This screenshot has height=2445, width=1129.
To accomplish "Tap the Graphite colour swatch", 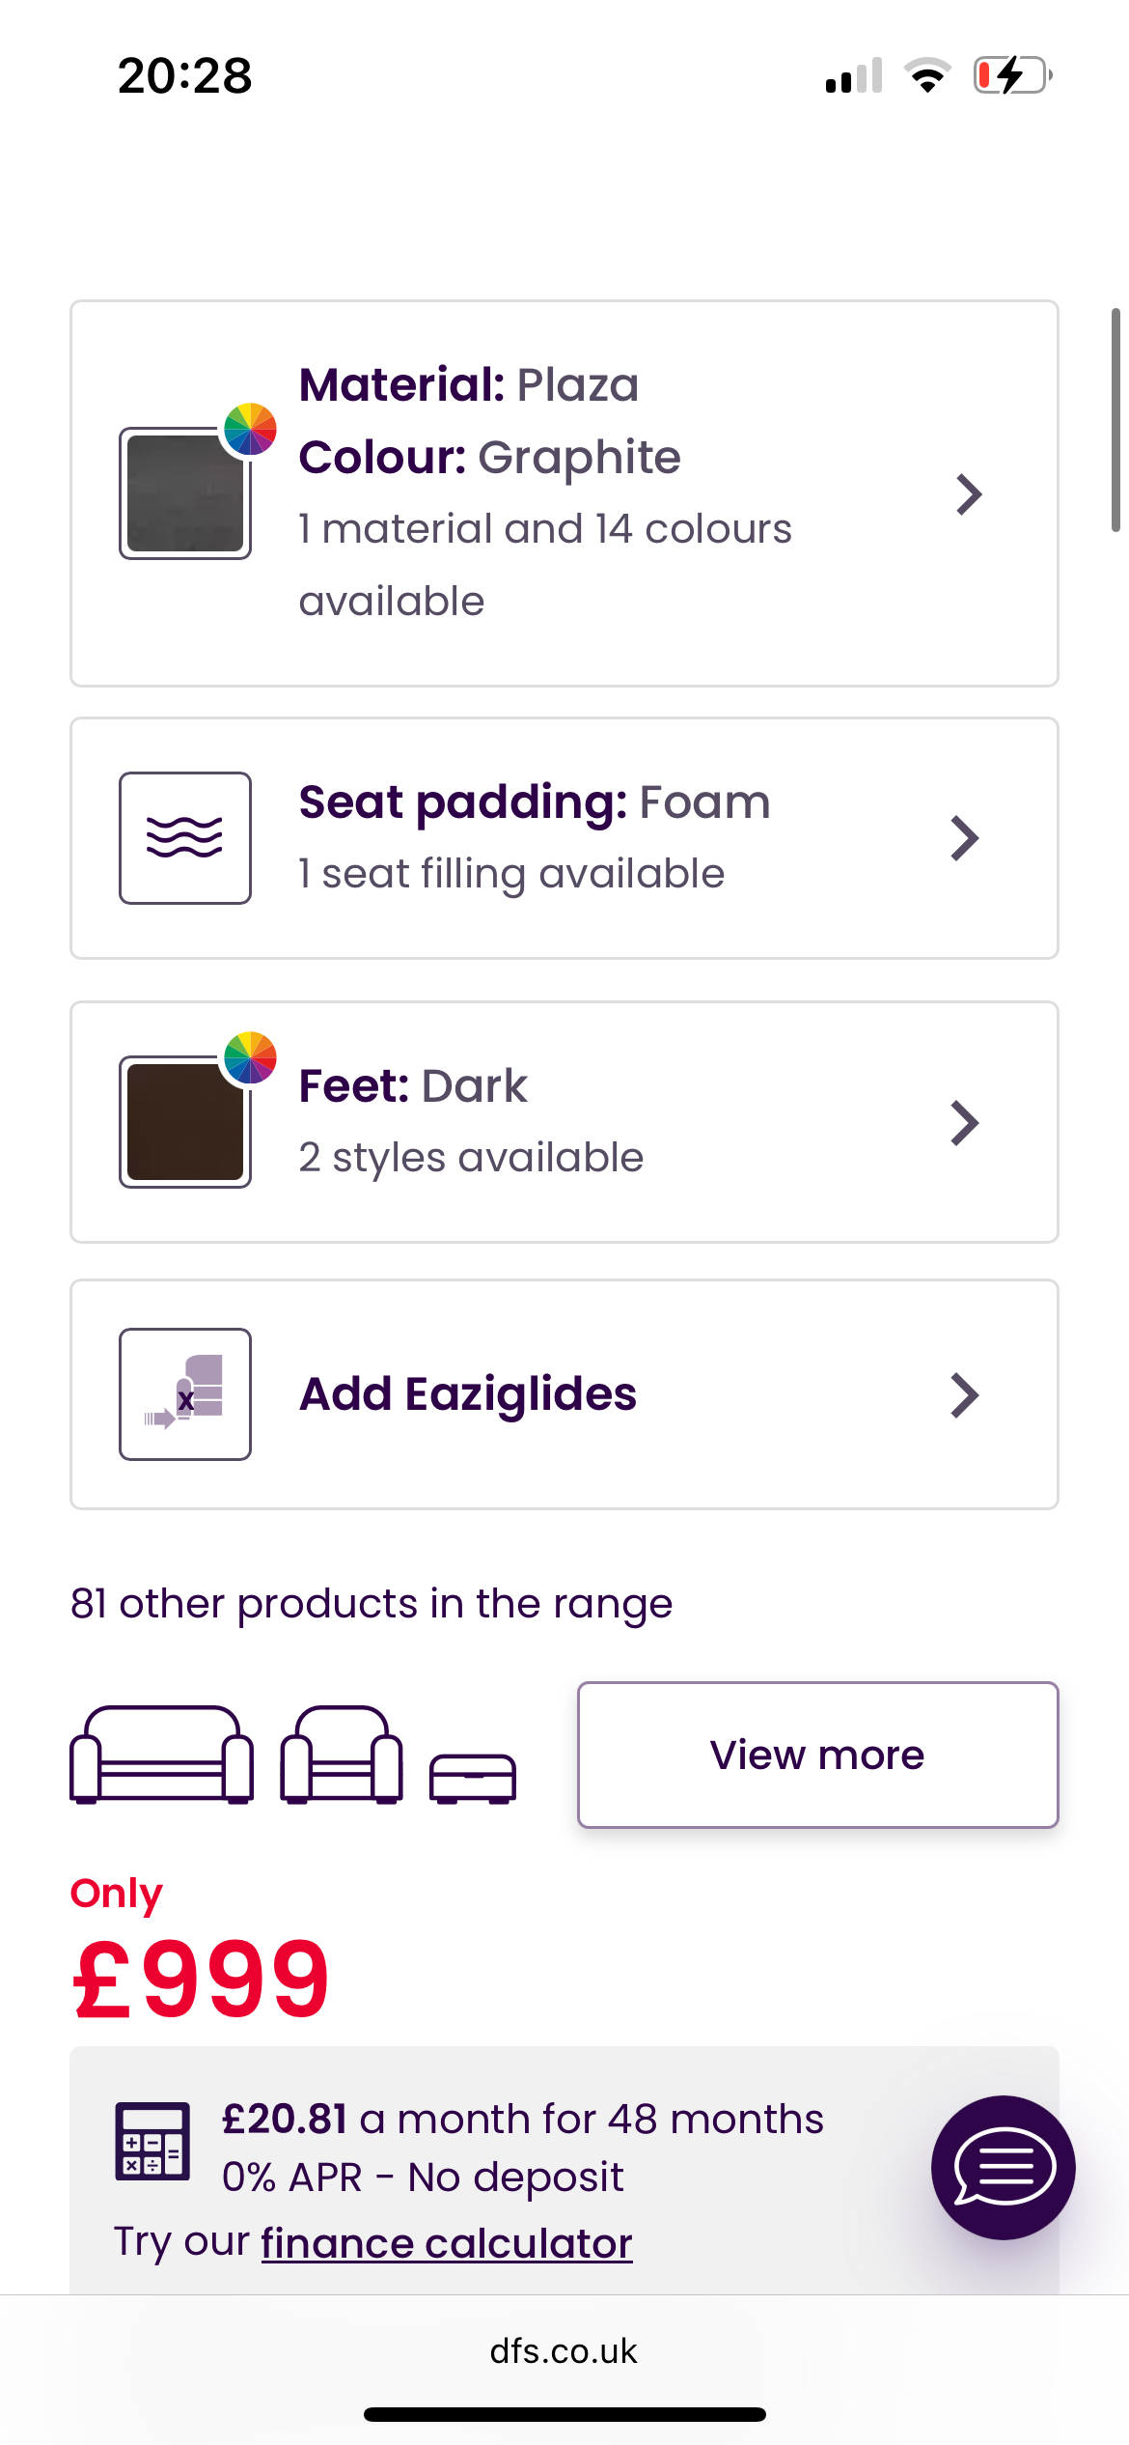I will 185,493.
